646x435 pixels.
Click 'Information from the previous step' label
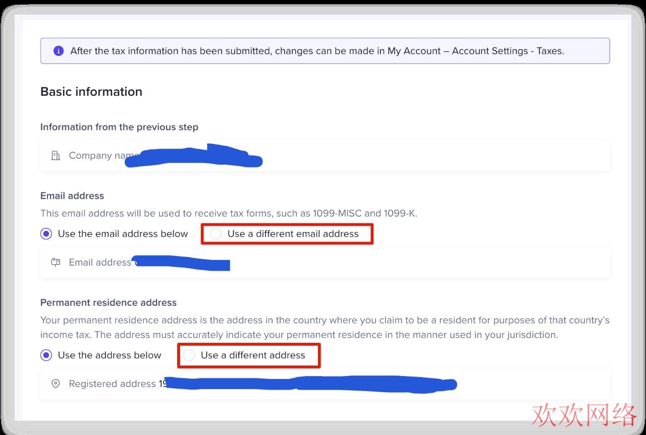pyautogui.click(x=119, y=127)
